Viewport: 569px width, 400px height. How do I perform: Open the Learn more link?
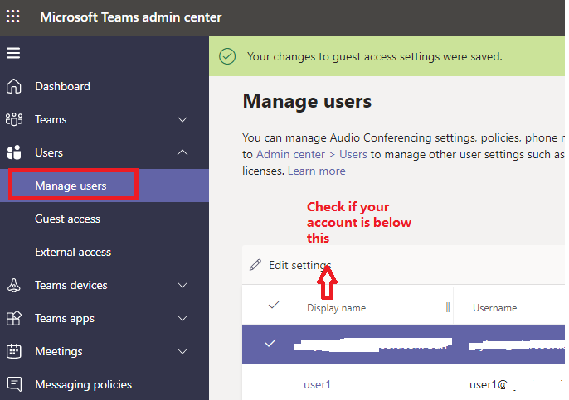(x=317, y=171)
